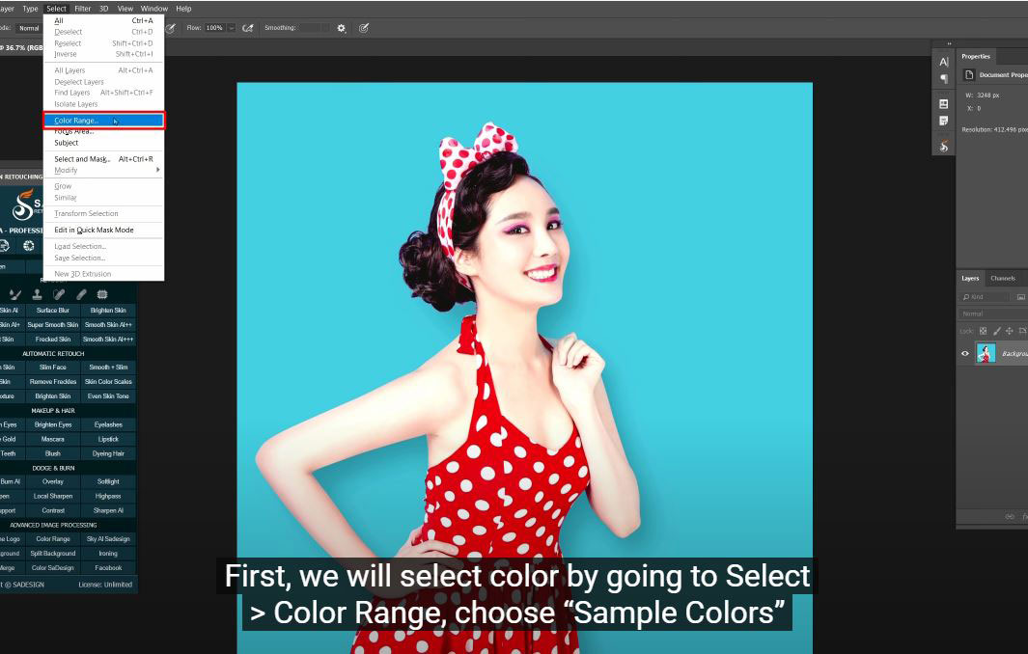The height and width of the screenshot is (654, 1028).
Task: Click the stamp icon in retouching panel
Action: (x=38, y=294)
